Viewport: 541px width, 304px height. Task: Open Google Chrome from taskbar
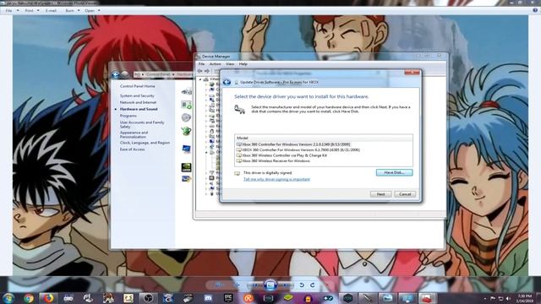pyautogui.click(x=29, y=298)
